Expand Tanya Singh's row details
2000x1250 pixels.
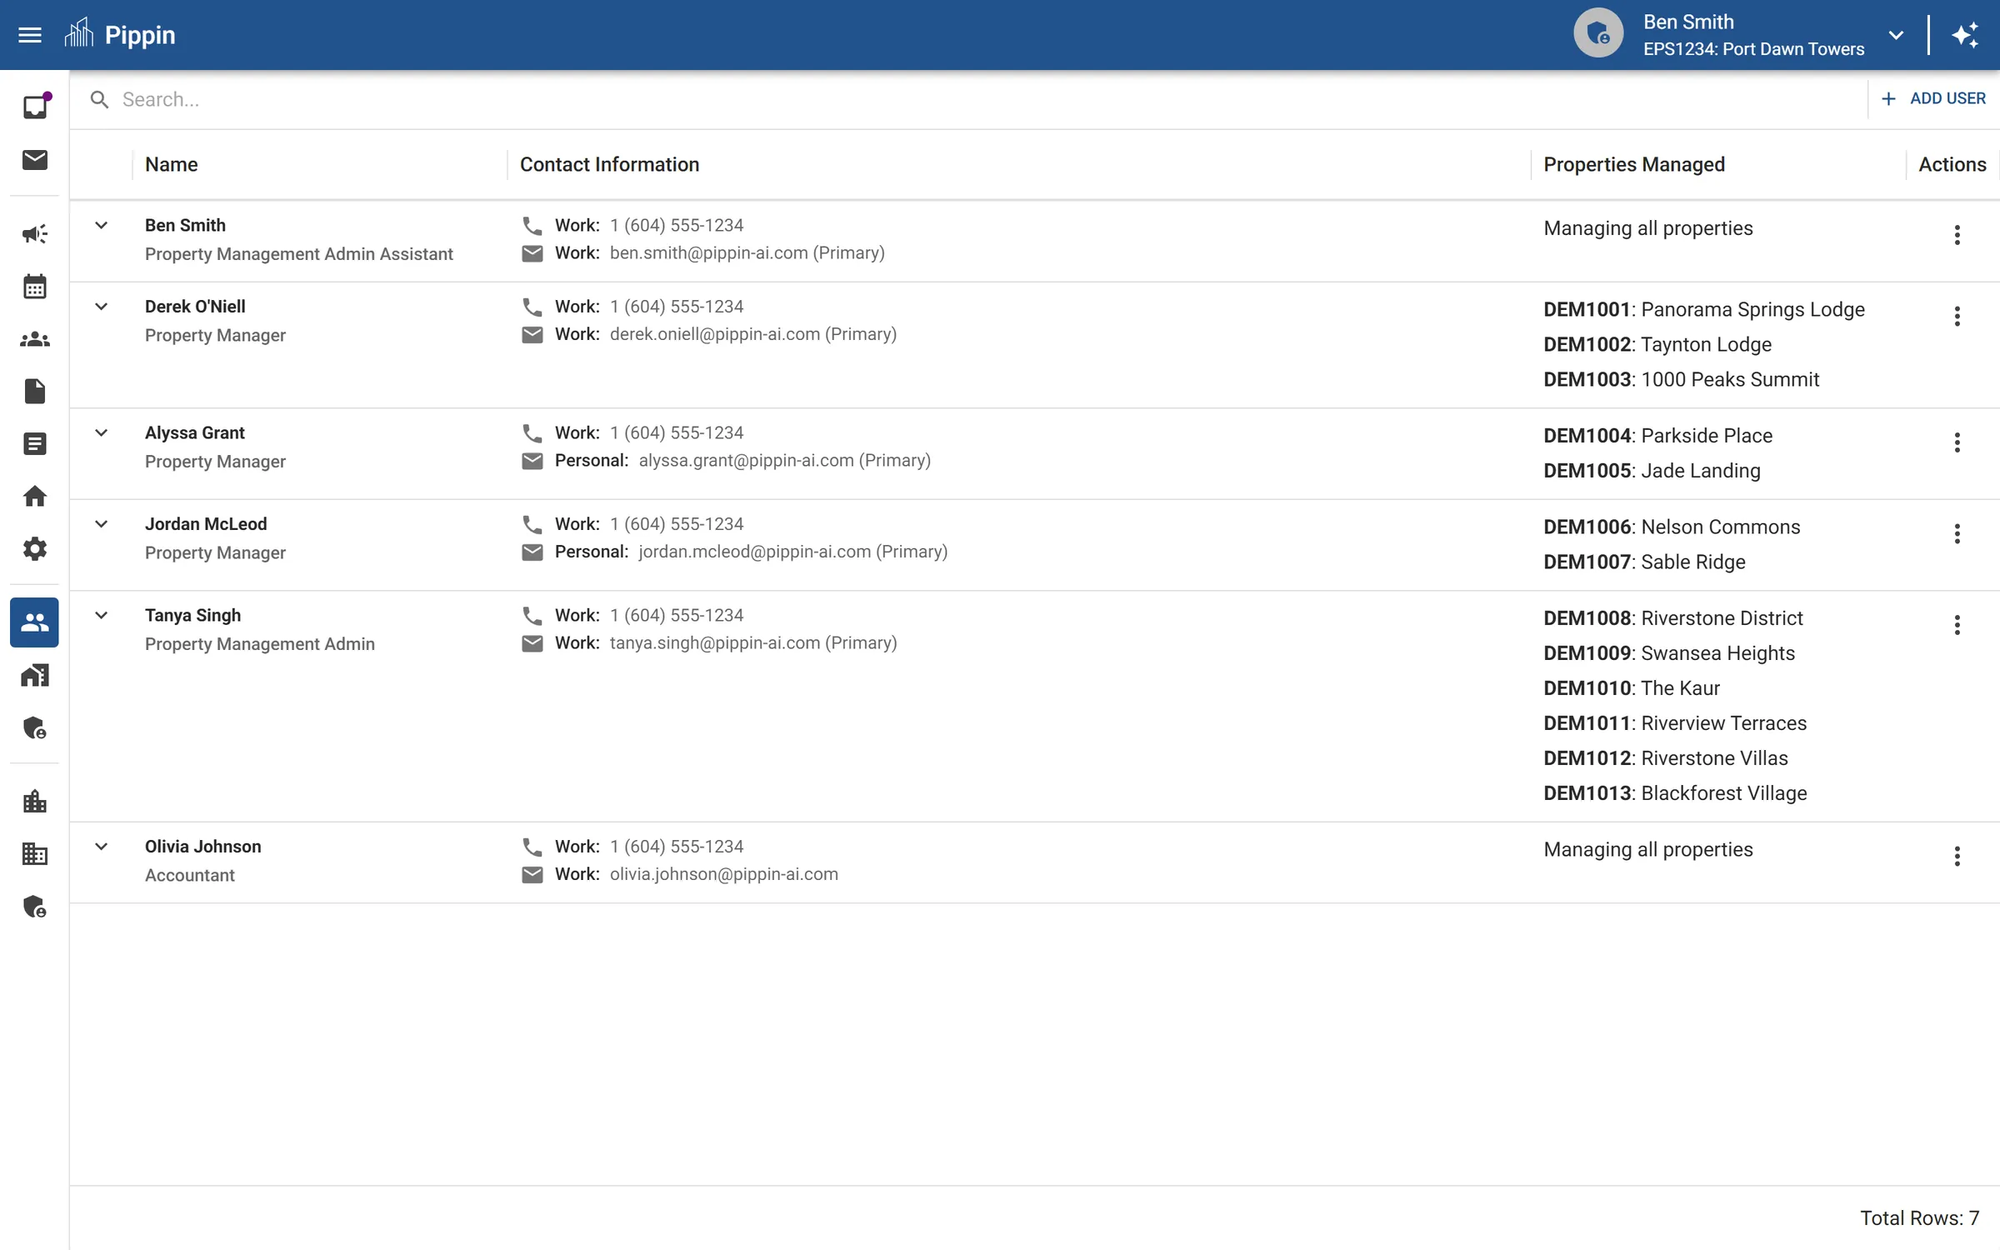pos(102,616)
